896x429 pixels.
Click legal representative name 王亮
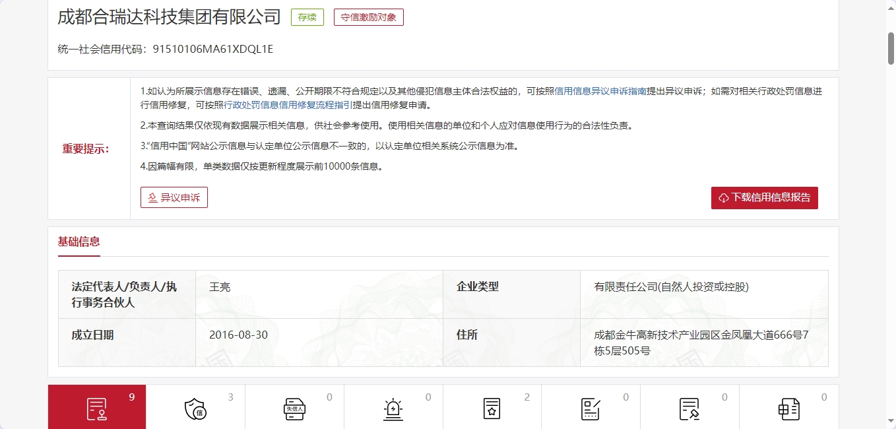220,287
